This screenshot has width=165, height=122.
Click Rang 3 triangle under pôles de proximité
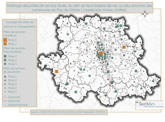pyautogui.click(x=5, y=84)
